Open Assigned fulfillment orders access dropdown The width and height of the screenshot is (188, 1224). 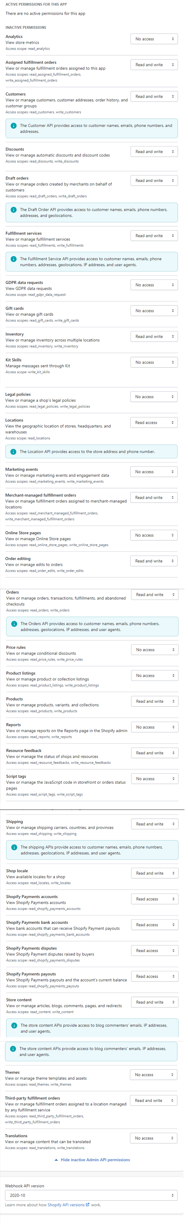point(154,65)
